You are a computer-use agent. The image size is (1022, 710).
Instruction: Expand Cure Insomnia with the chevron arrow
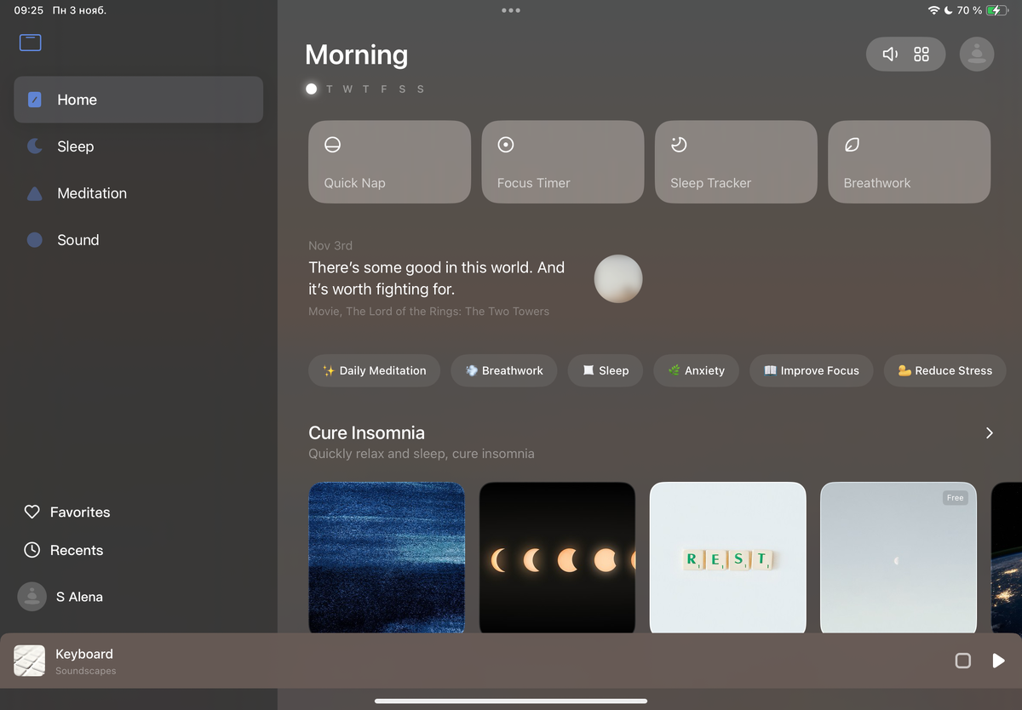click(x=989, y=433)
